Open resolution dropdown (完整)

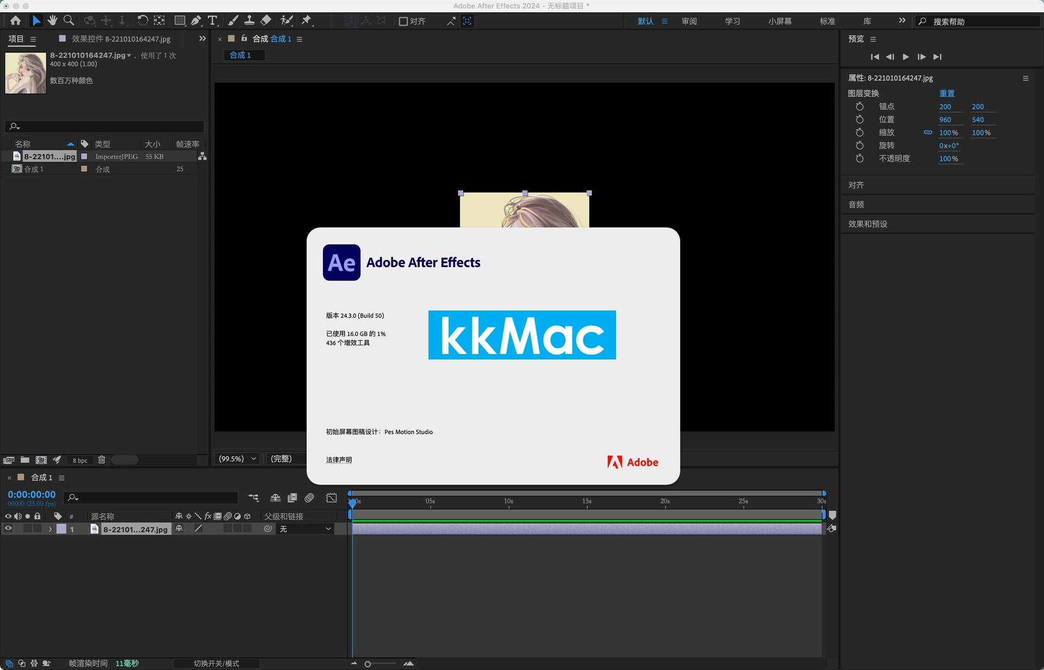tap(287, 459)
